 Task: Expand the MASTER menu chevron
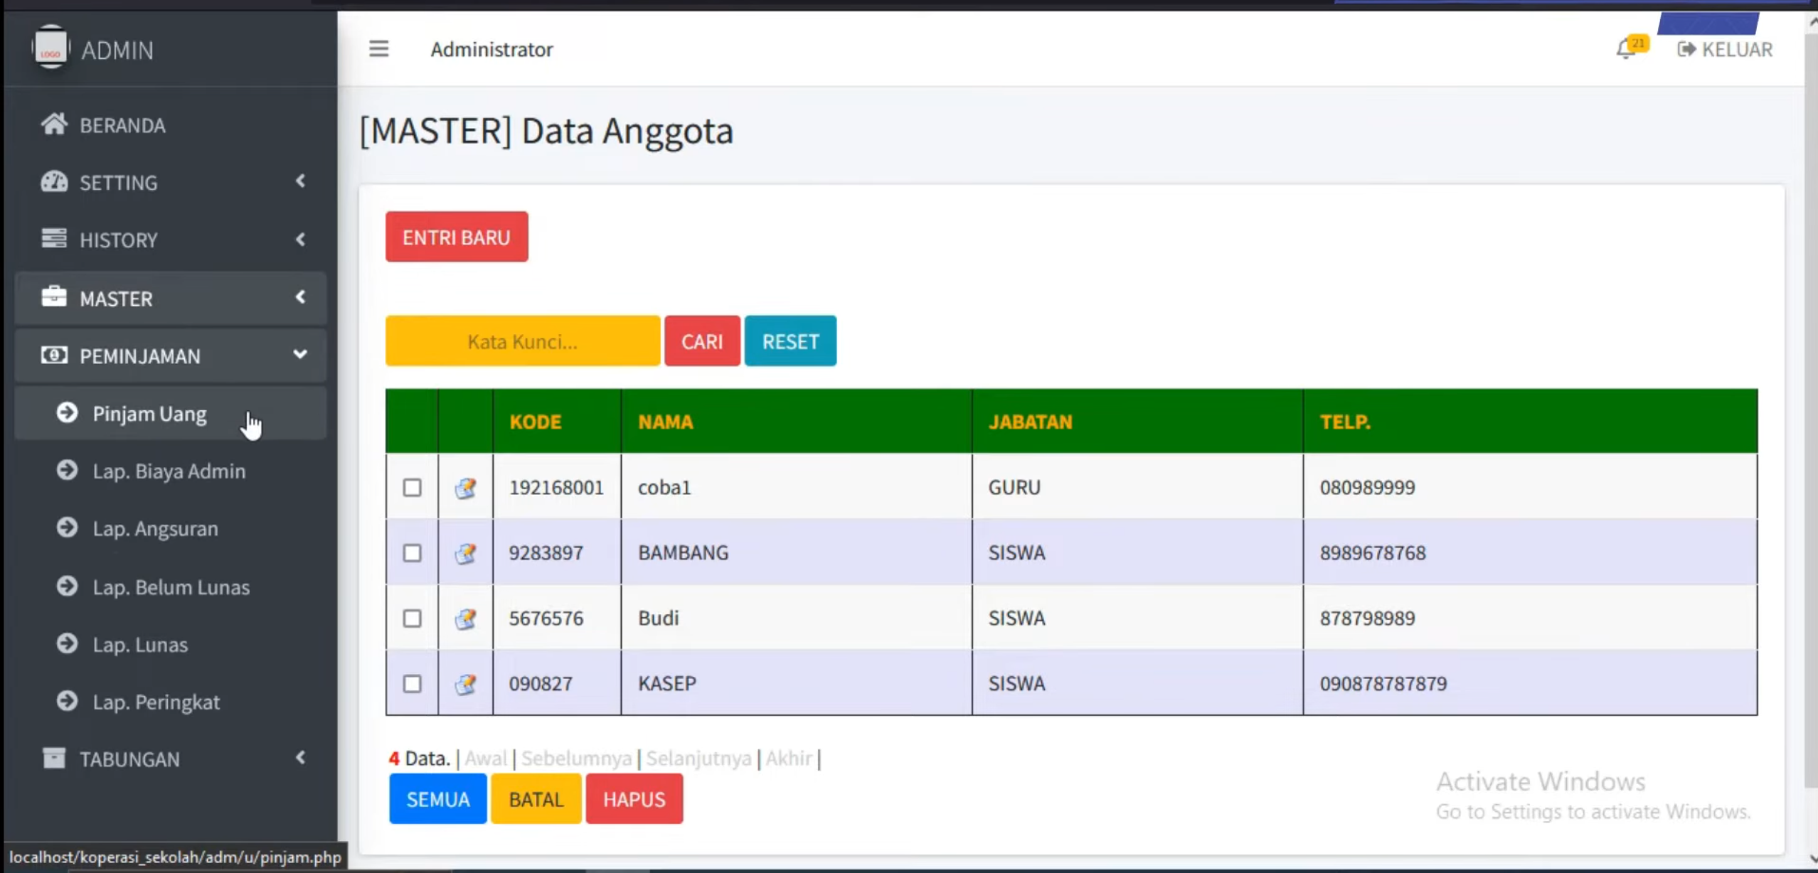(x=301, y=297)
